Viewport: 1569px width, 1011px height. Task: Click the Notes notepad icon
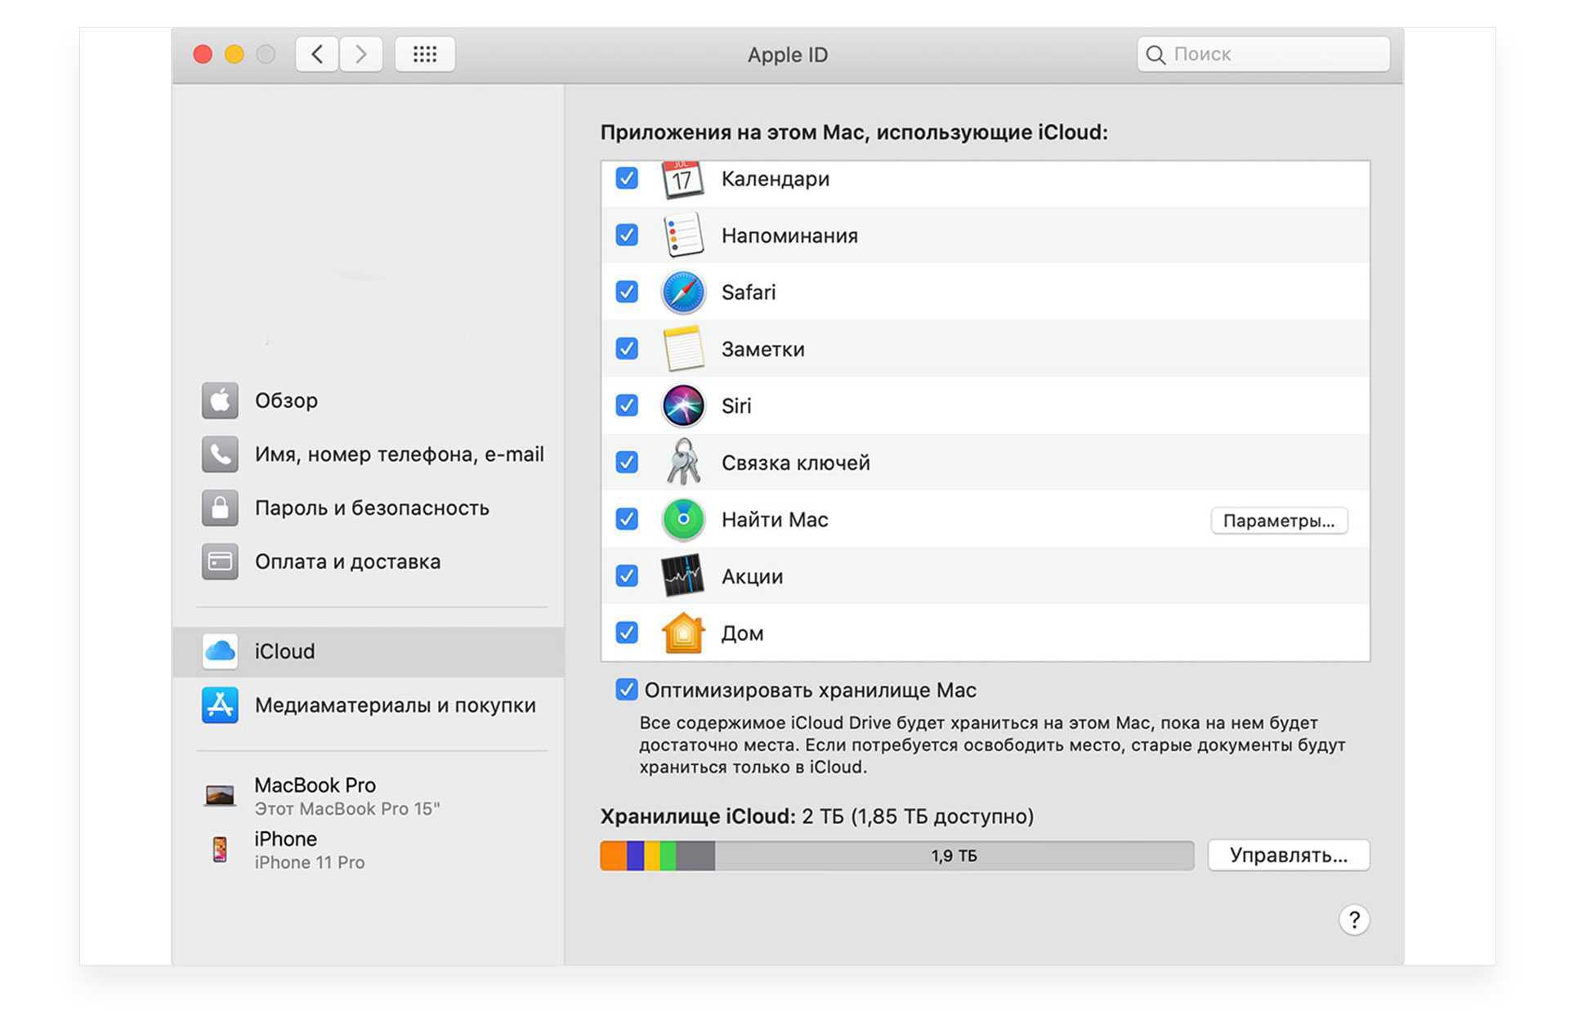click(682, 349)
